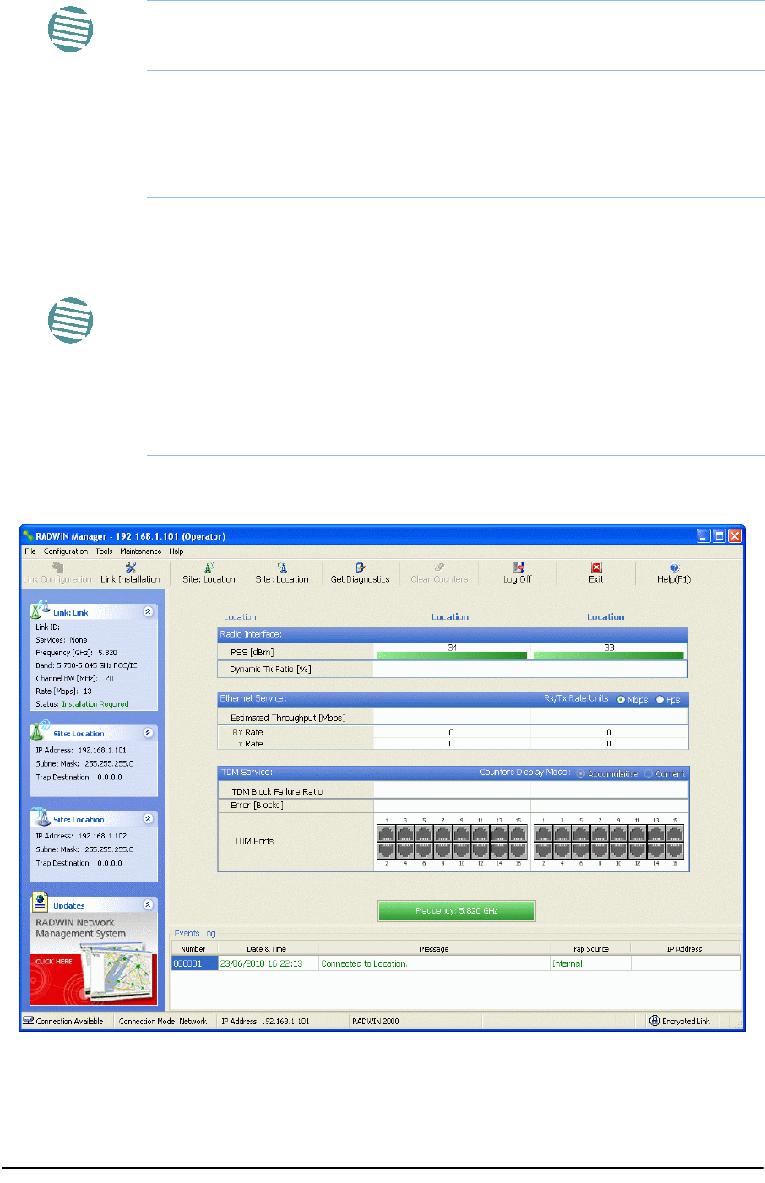Click the site icon above IP 192.168.1.101
The image size is (765, 1183).
pos(40,730)
